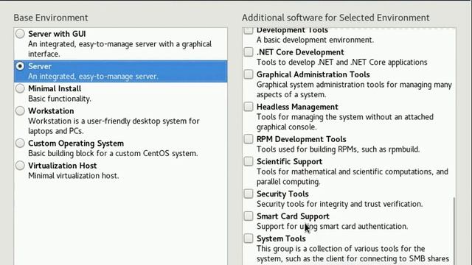Check Graphical Administration Tools checkbox
472x265 pixels.
click(x=249, y=74)
